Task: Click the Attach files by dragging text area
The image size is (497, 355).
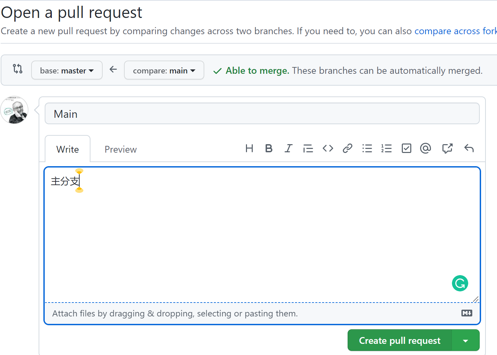Action: click(175, 313)
